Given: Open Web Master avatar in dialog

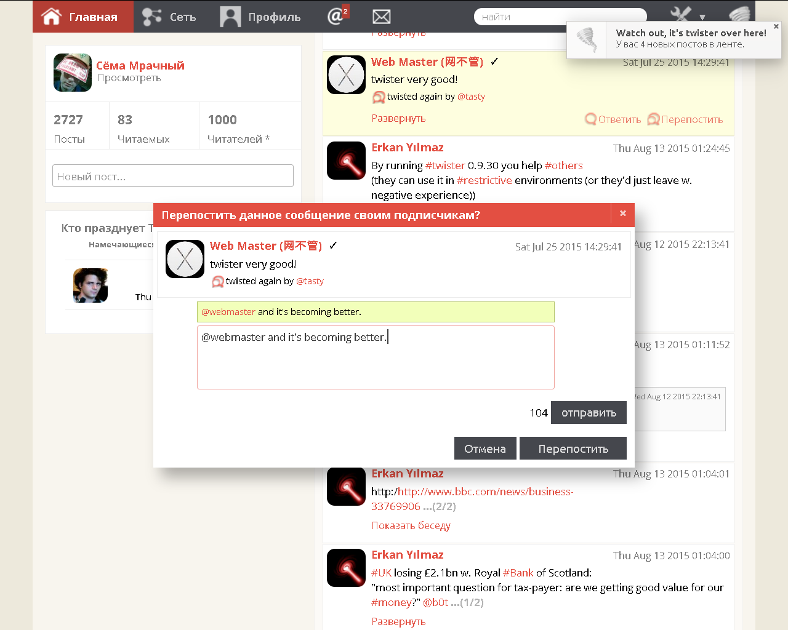Looking at the screenshot, I should coord(185,259).
